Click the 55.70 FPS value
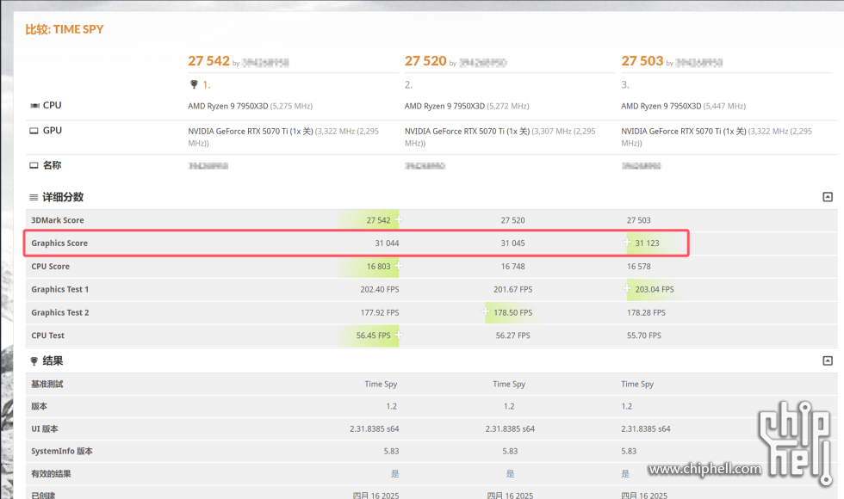The image size is (844, 499). click(x=644, y=336)
